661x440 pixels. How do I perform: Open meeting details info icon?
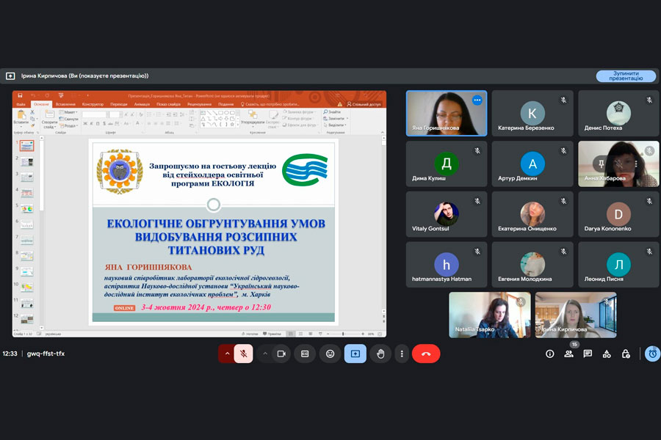(549, 353)
